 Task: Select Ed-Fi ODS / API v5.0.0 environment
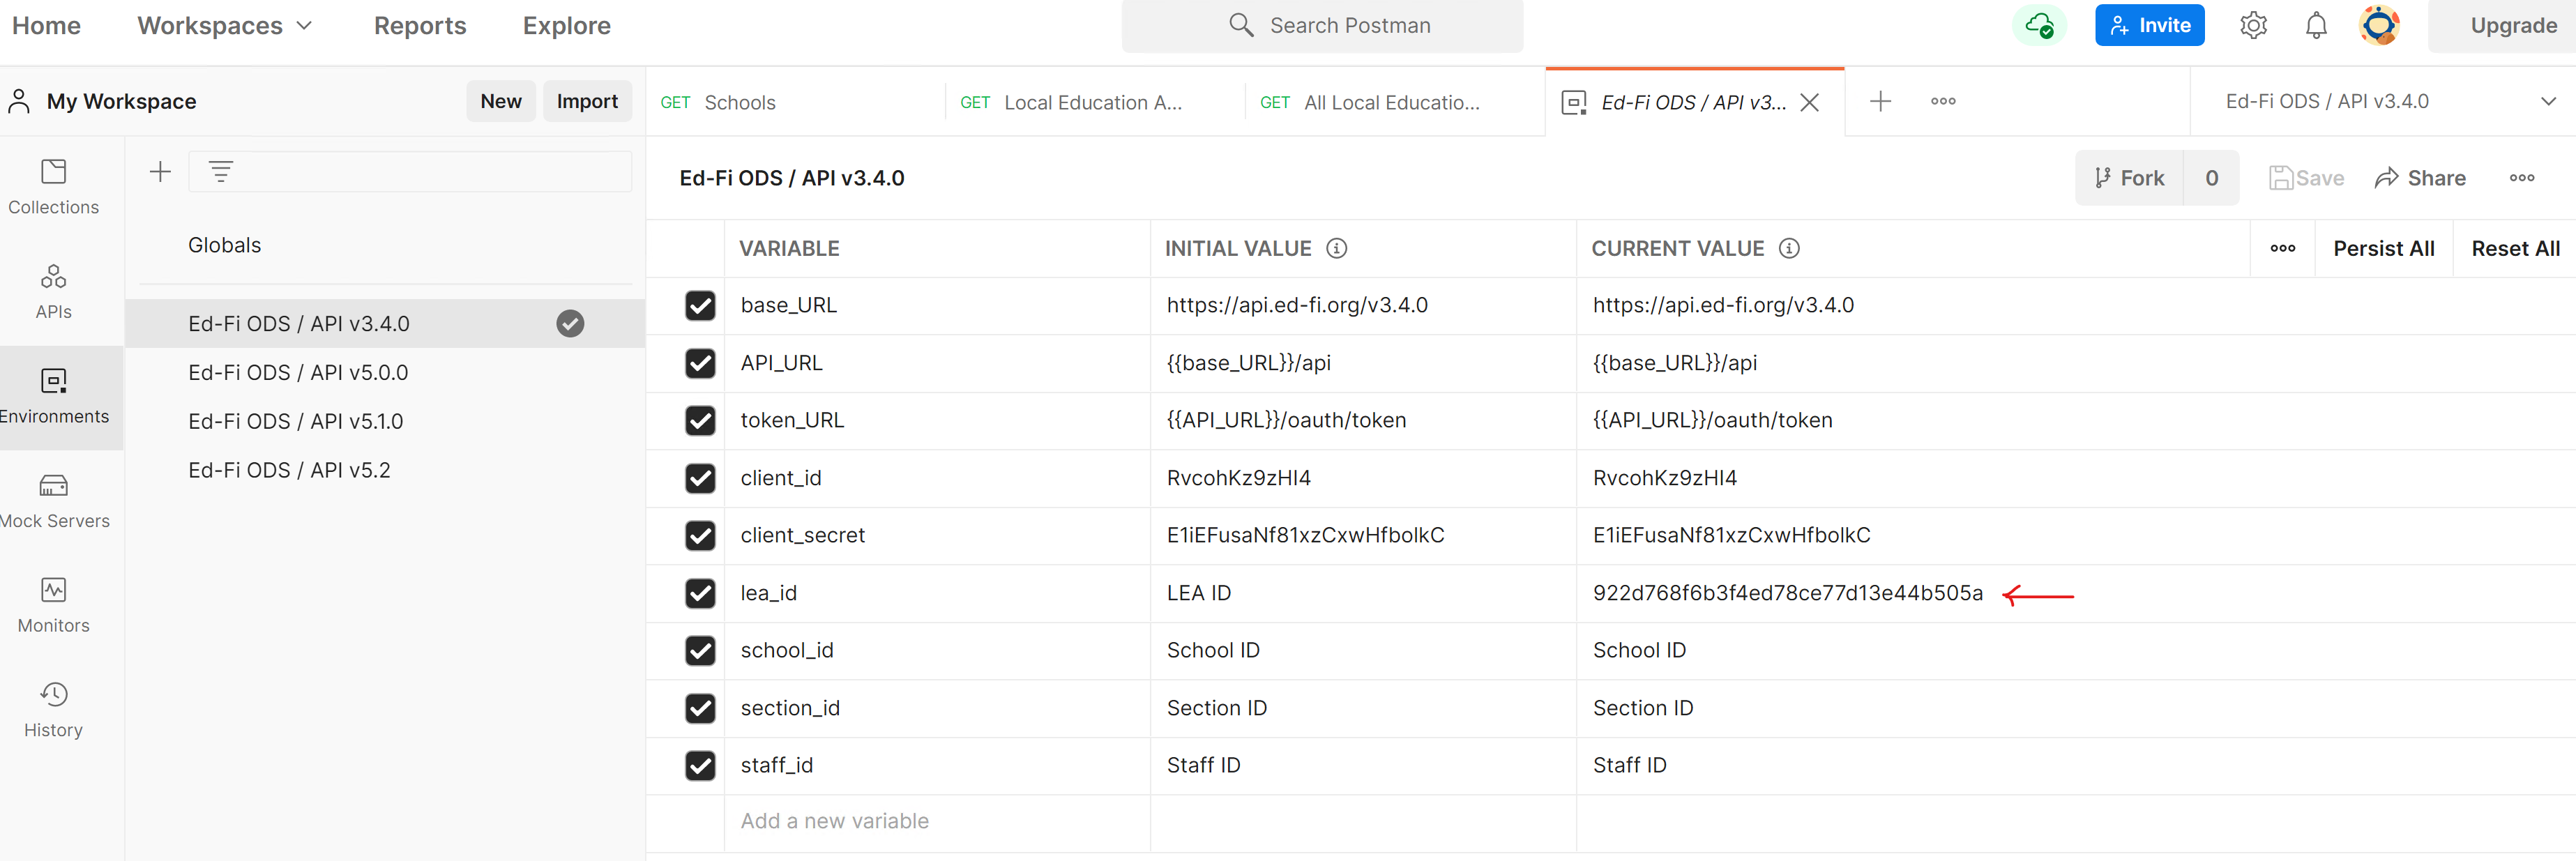tap(385, 373)
